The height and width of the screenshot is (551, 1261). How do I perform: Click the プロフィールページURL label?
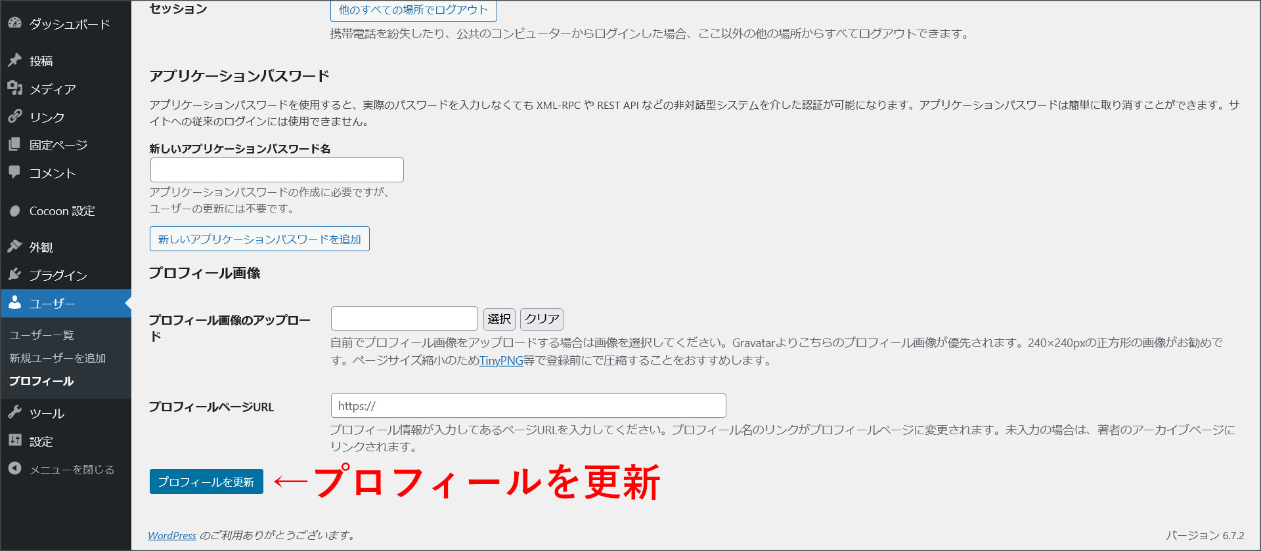(x=211, y=407)
